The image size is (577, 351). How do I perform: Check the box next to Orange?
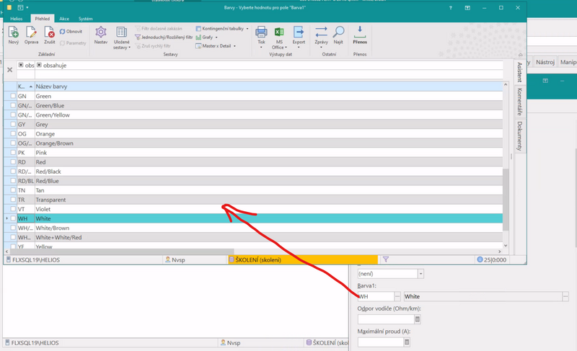(x=13, y=133)
